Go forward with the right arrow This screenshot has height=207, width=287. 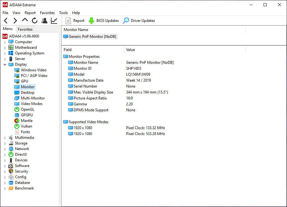pos(15,21)
